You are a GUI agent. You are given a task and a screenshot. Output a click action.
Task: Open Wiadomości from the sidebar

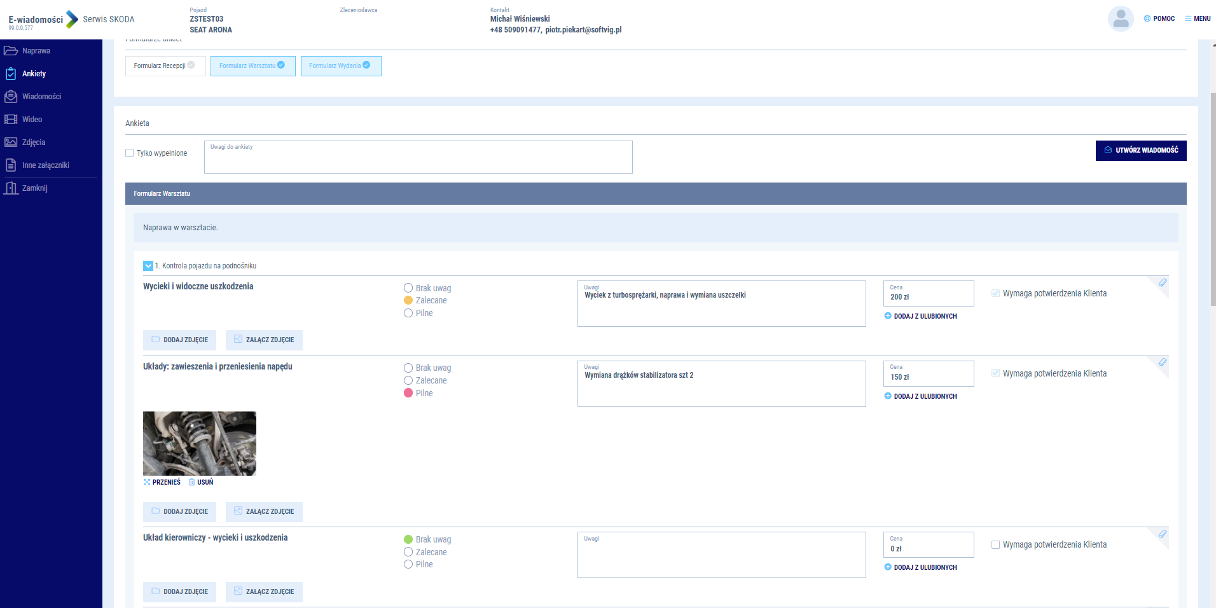[x=41, y=97]
